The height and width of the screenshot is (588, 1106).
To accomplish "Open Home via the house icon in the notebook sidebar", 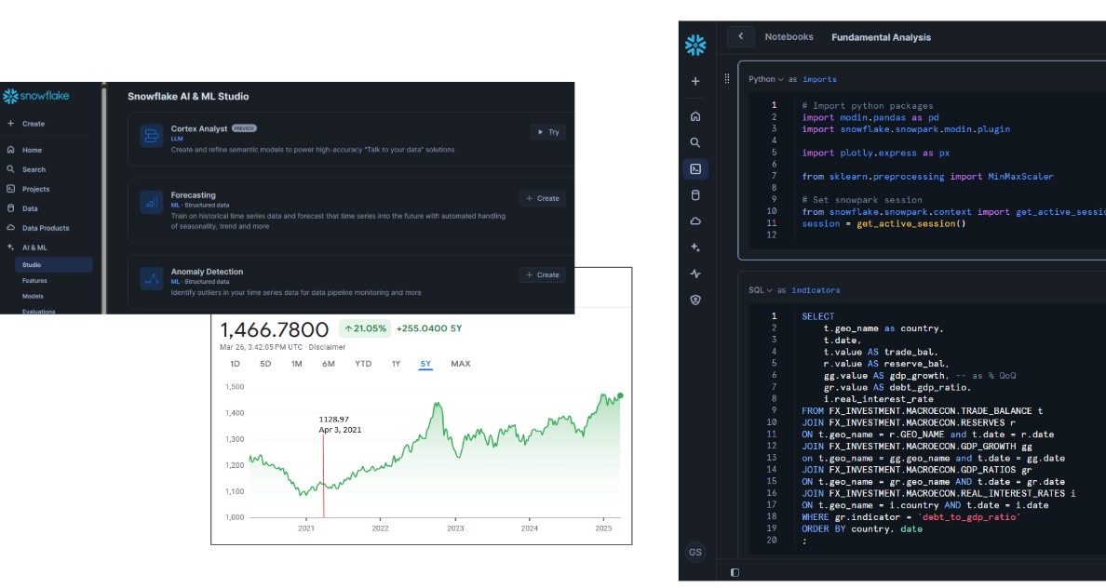I will [695, 116].
